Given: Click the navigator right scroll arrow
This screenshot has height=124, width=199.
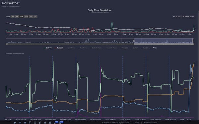Looking at the screenshot, I should 193,44.
